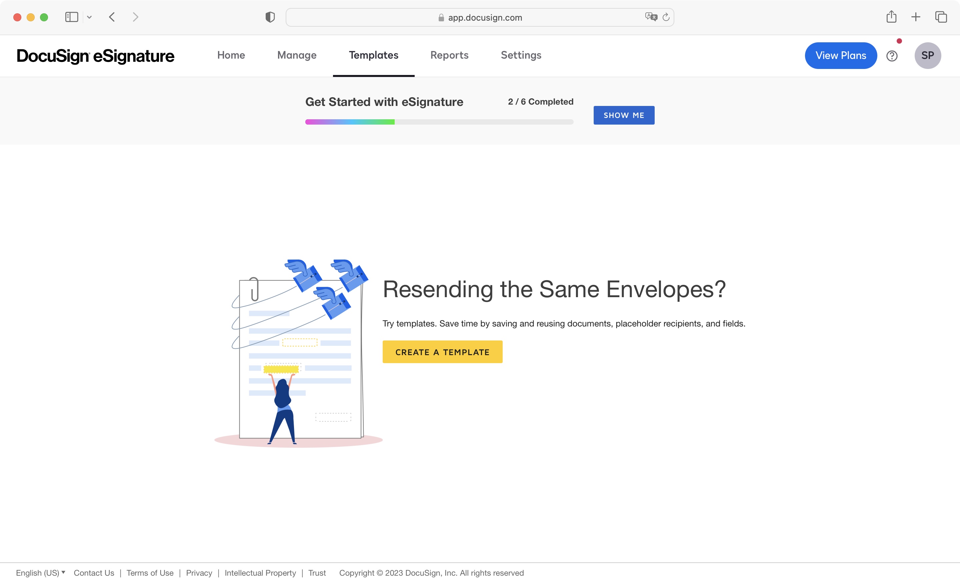This screenshot has height=583, width=960.
Task: Select the Reports tab in navigation
Action: (449, 56)
